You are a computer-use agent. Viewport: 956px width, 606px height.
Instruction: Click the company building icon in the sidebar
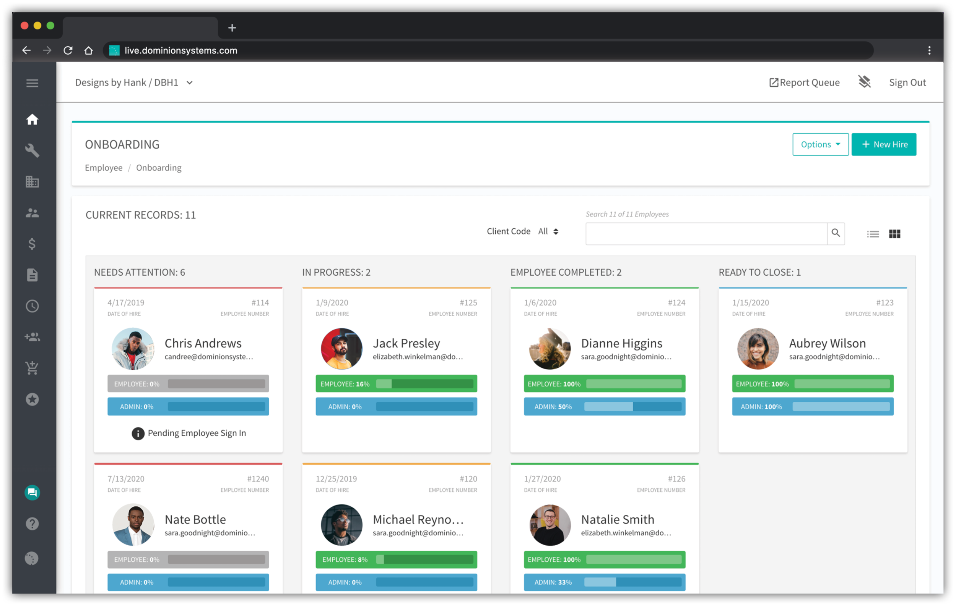(32, 182)
